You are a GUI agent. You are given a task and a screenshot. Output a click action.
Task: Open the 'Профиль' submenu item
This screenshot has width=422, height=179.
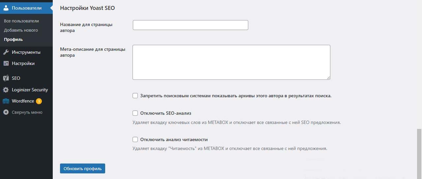click(x=13, y=39)
